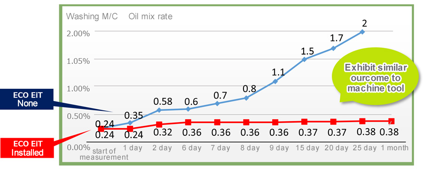
Task: Click the "9 day" x-axis label
Action: click(x=279, y=147)
